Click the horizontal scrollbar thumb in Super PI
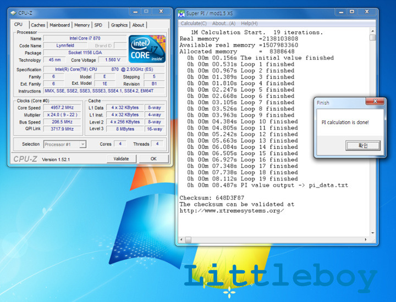This screenshot has height=302, width=396. pos(189,239)
